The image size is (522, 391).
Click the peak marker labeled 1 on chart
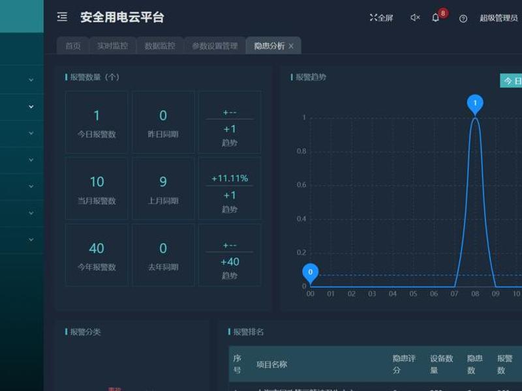(x=475, y=104)
